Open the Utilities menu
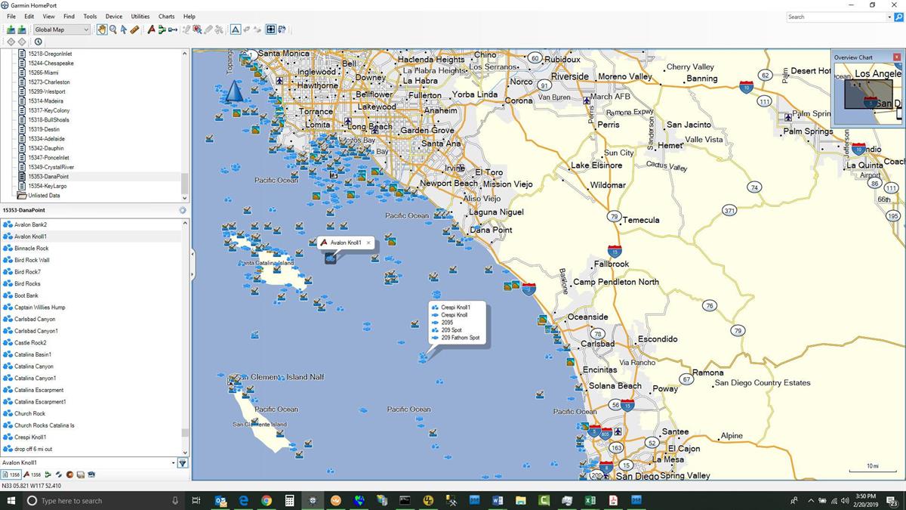906x510 pixels. (140, 16)
